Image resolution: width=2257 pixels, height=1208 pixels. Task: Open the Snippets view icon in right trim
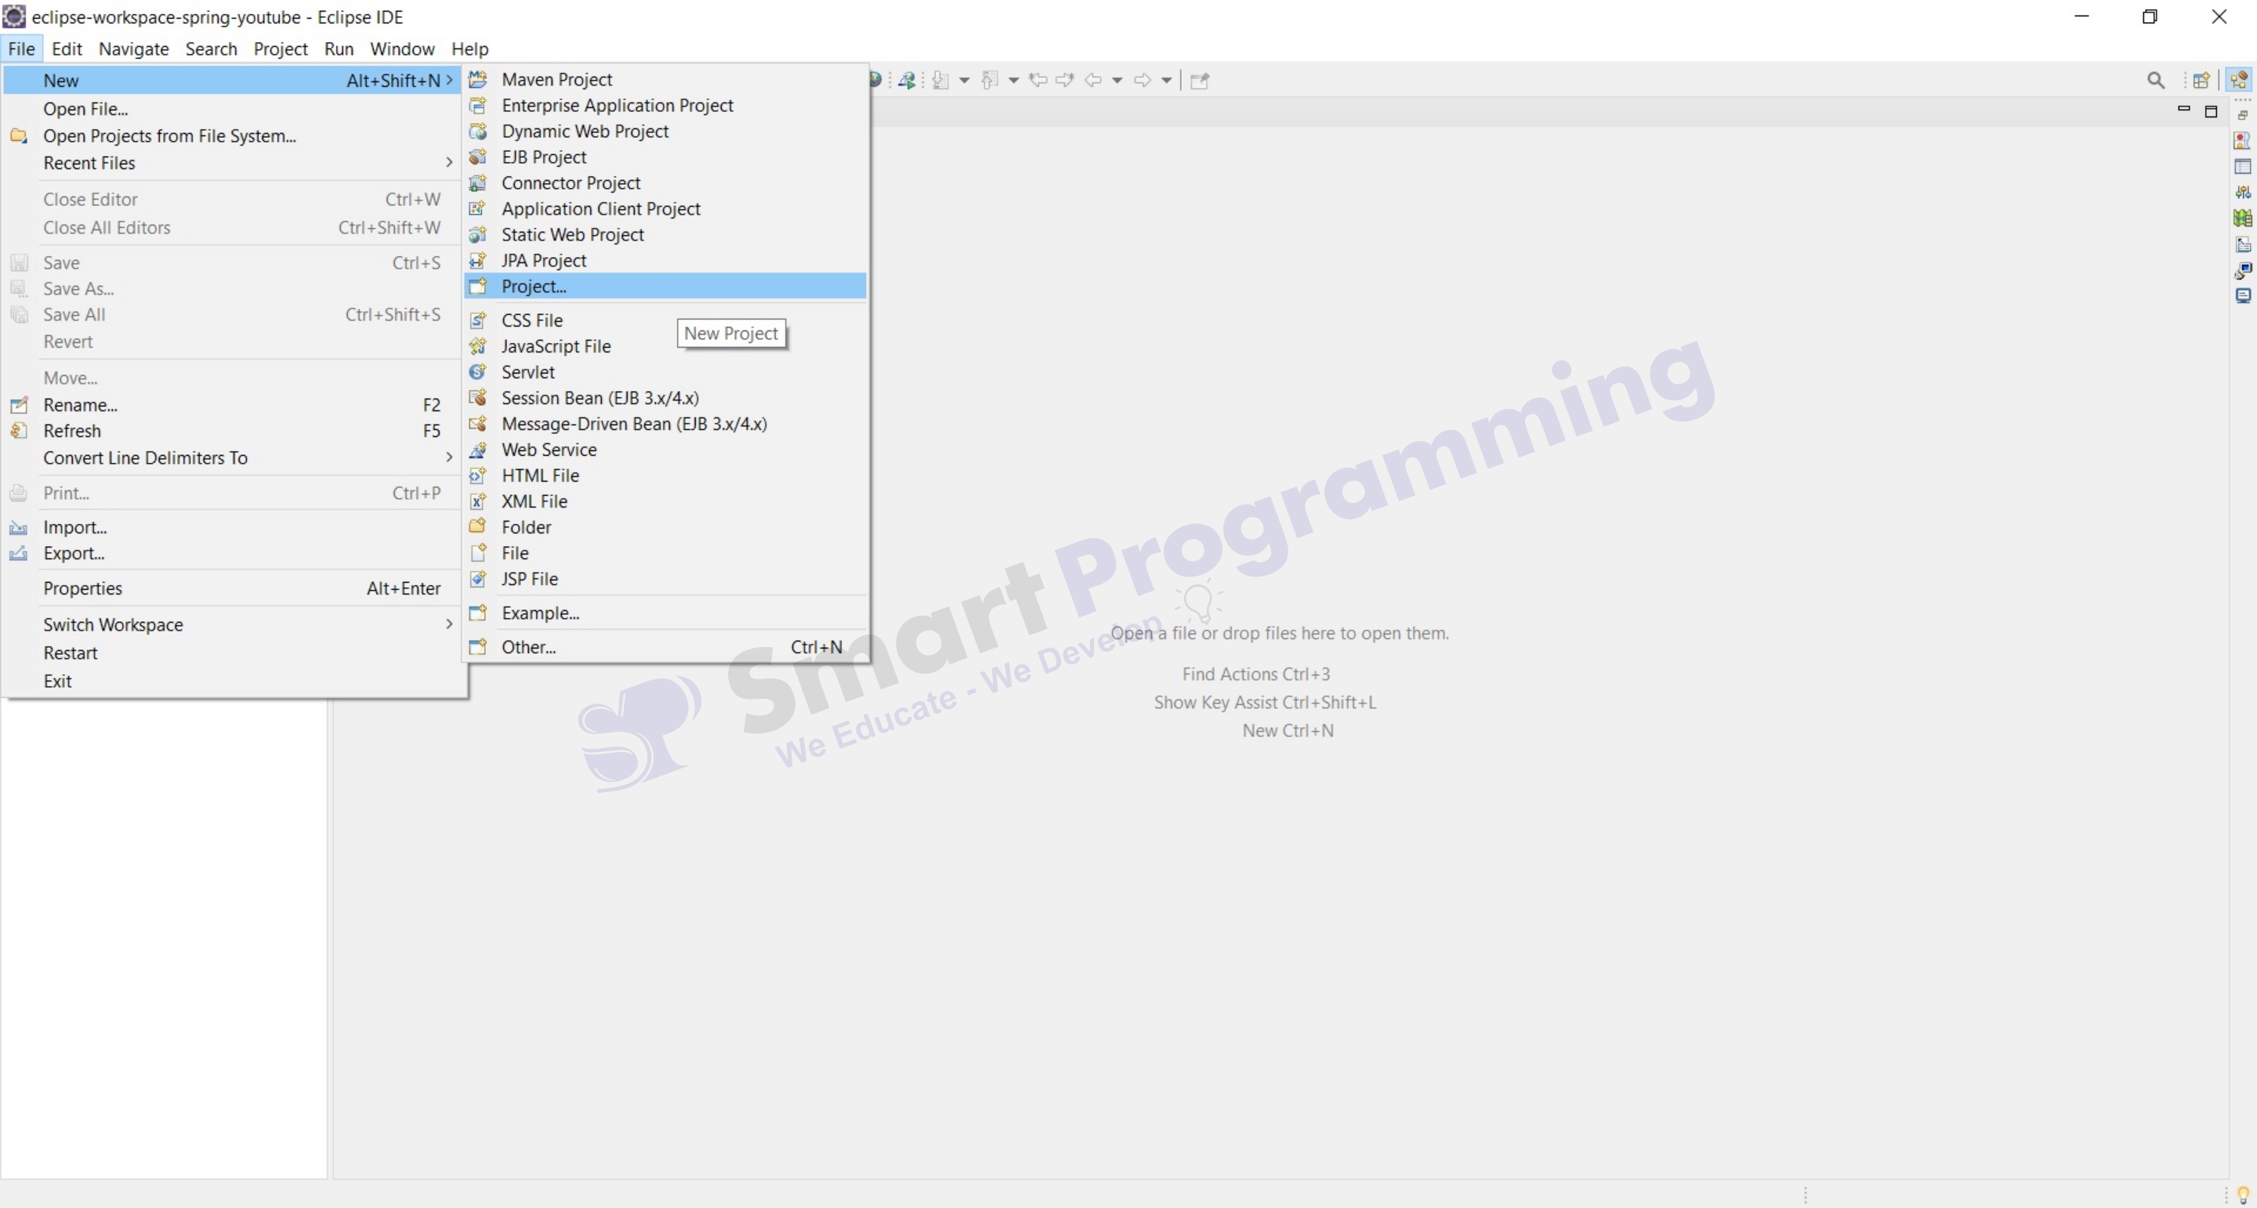click(2242, 244)
